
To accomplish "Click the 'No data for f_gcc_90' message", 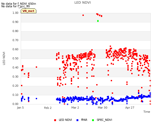I will pos(16,6).
